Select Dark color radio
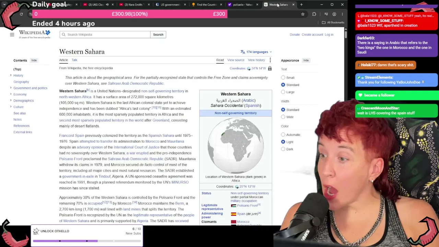 pos(283,149)
